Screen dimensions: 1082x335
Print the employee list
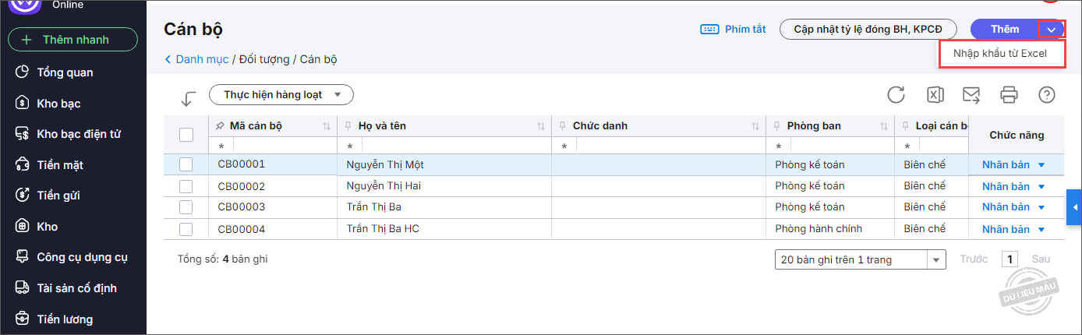point(1010,95)
